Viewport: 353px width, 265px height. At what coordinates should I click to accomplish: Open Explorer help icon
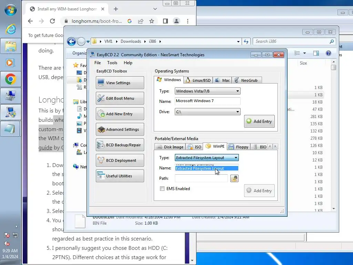click(x=329, y=53)
